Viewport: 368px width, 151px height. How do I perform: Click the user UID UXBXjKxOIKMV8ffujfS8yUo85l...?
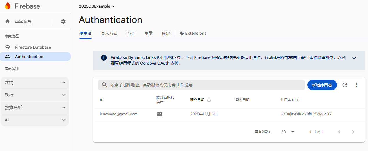(307, 114)
